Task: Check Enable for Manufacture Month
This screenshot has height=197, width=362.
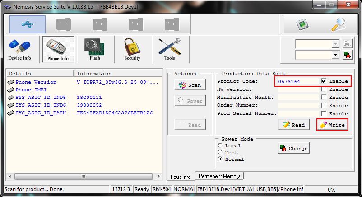Action: (324, 97)
